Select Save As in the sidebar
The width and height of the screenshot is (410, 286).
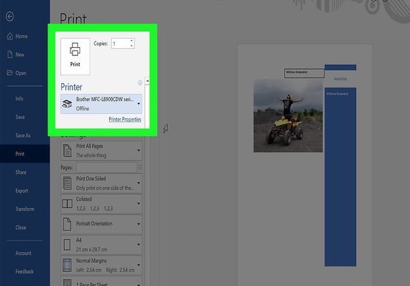click(23, 136)
